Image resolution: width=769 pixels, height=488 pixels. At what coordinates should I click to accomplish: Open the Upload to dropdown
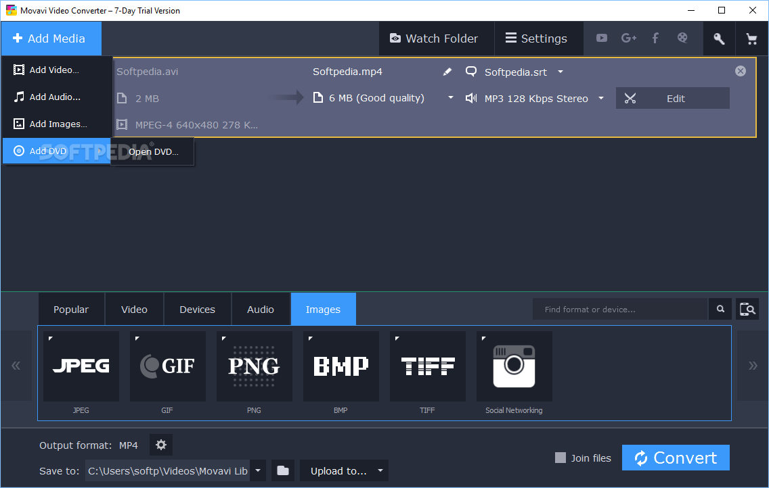click(345, 470)
